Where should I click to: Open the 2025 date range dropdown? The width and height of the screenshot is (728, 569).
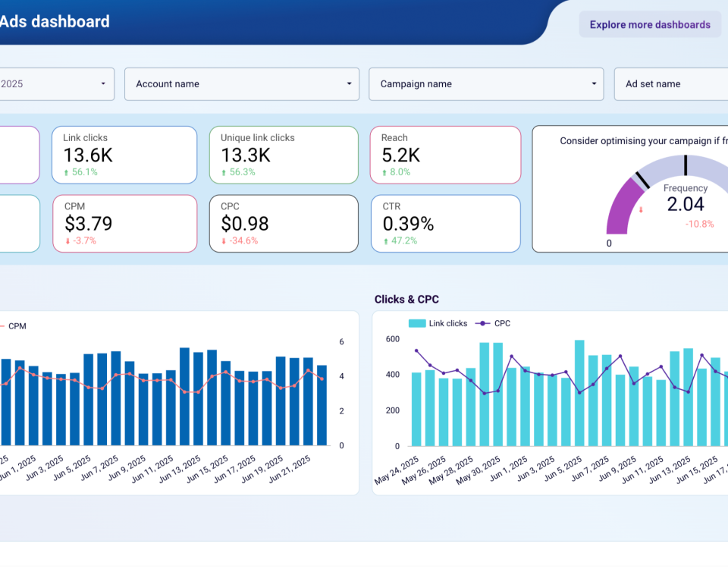(57, 84)
